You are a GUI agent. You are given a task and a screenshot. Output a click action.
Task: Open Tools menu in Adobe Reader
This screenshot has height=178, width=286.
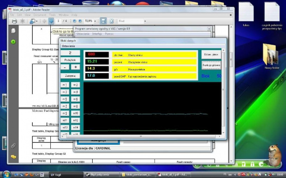pos(52,15)
